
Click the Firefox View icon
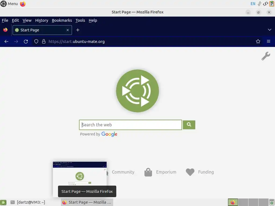point(5,30)
